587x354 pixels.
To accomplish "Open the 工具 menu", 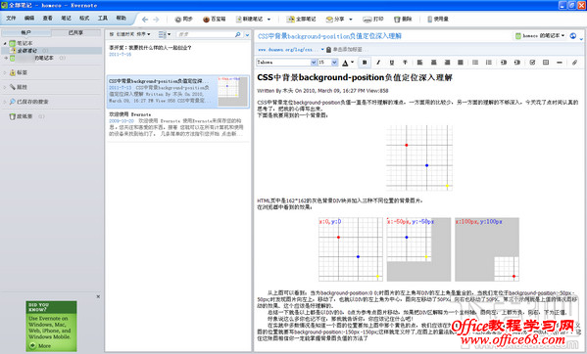I will pos(103,18).
